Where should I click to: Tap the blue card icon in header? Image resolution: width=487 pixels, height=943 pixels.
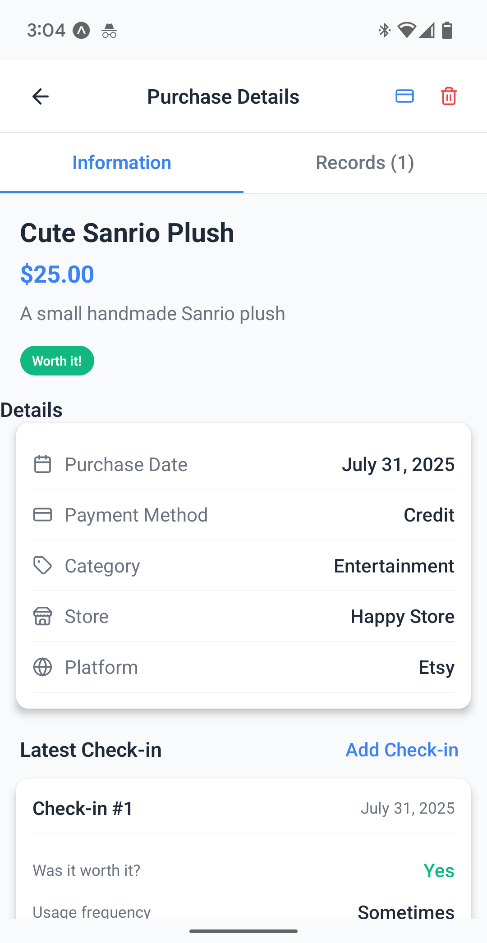[404, 96]
